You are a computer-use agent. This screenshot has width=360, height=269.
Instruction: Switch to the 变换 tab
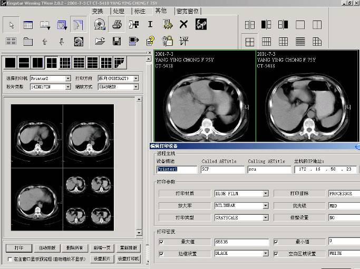[98, 11]
